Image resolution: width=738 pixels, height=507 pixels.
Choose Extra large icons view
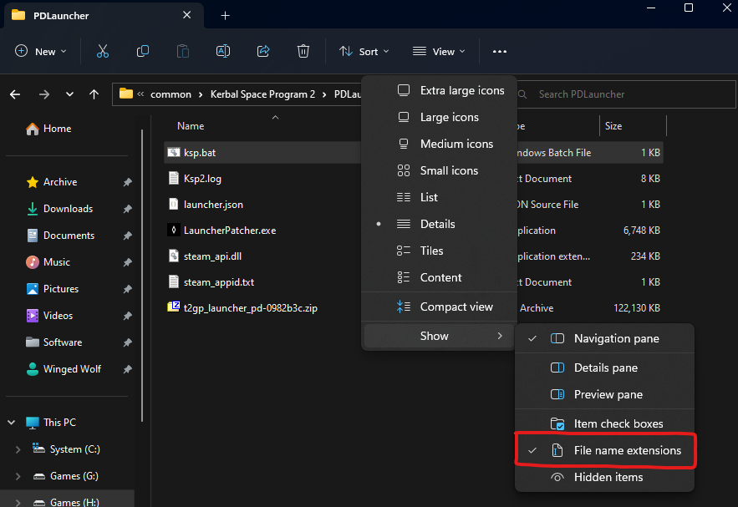click(x=461, y=90)
